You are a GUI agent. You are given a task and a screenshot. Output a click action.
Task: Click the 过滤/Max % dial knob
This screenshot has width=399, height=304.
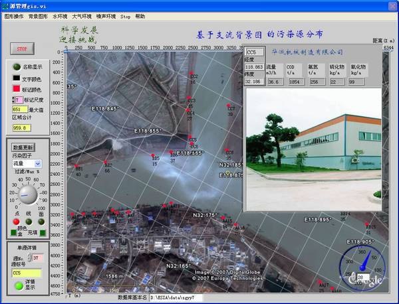(28, 194)
